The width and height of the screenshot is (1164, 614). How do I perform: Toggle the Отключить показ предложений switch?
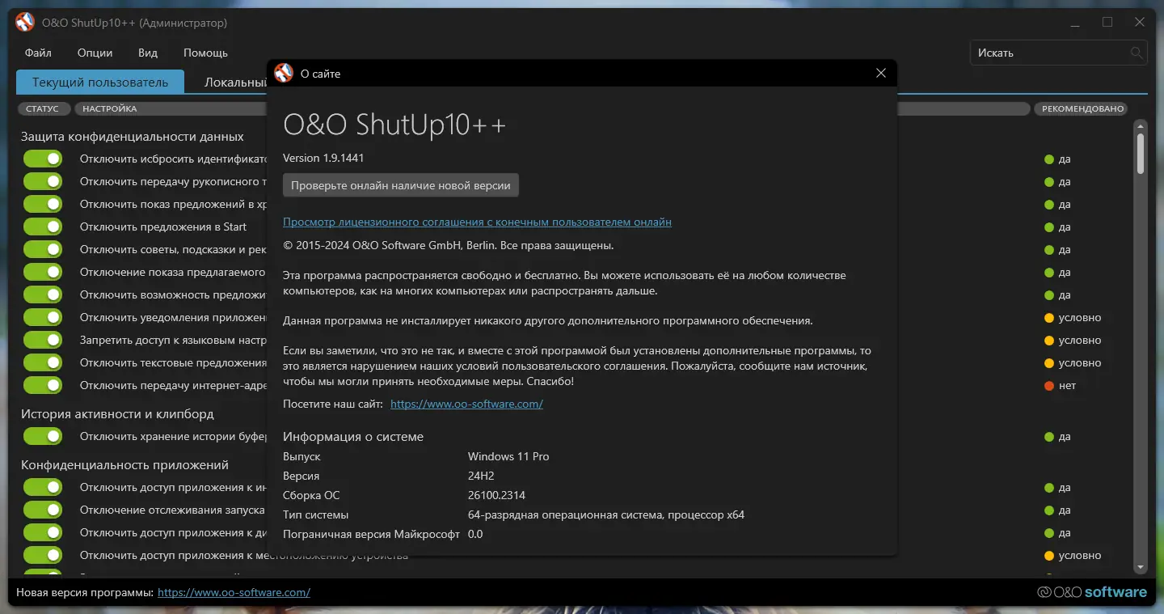click(x=43, y=204)
